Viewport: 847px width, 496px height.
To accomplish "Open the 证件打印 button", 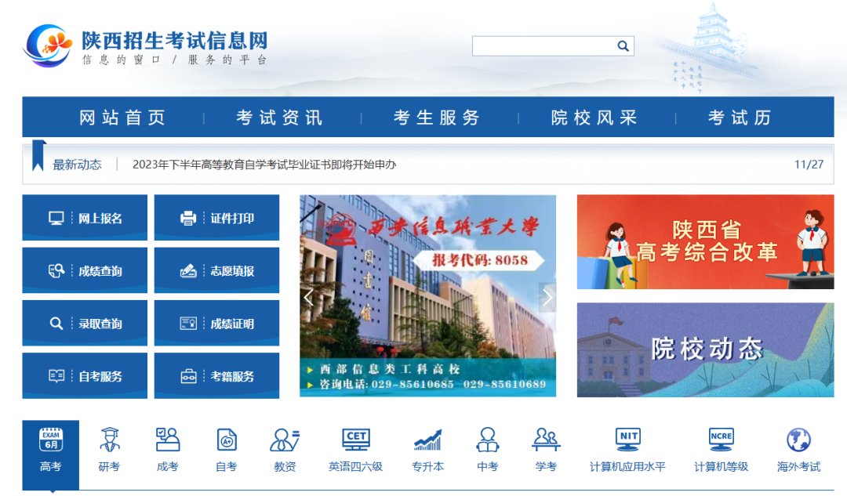I will [x=216, y=218].
